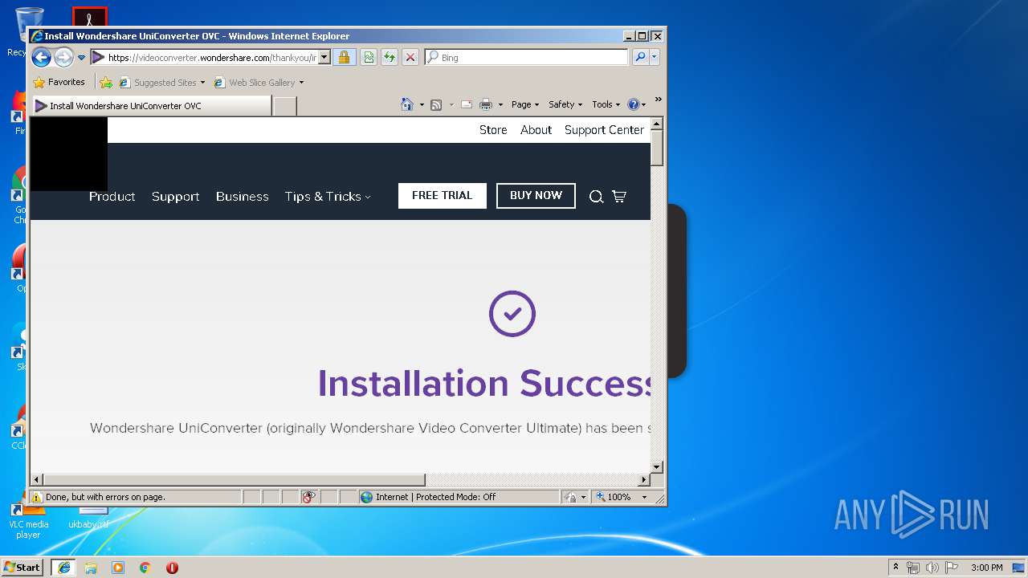Click the browser Forward arrow
The image size is (1028, 578).
coord(63,57)
